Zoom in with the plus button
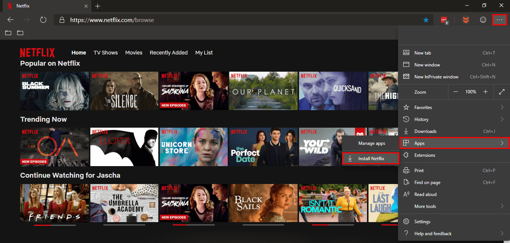 click(x=485, y=92)
